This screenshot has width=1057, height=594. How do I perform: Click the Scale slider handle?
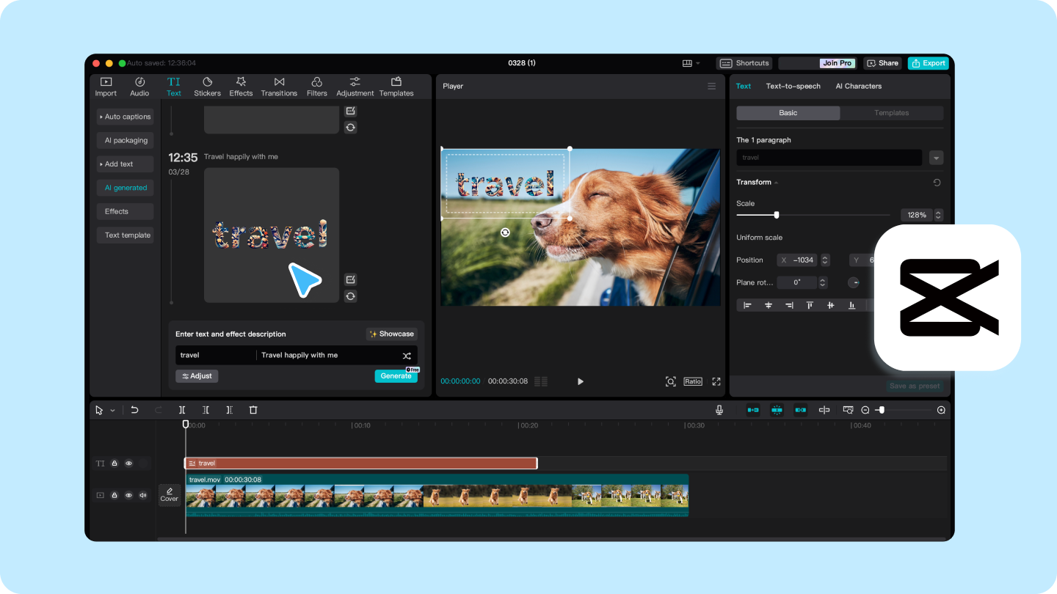click(x=777, y=215)
